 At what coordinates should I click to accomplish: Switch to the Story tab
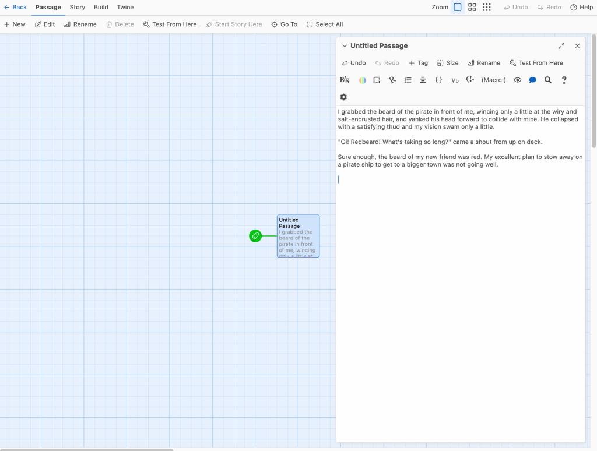(x=77, y=8)
